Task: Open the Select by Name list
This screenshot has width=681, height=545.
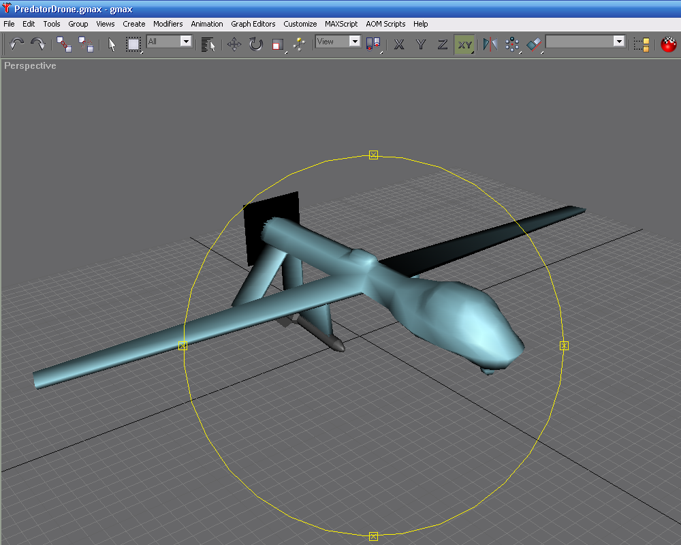Action: point(208,44)
